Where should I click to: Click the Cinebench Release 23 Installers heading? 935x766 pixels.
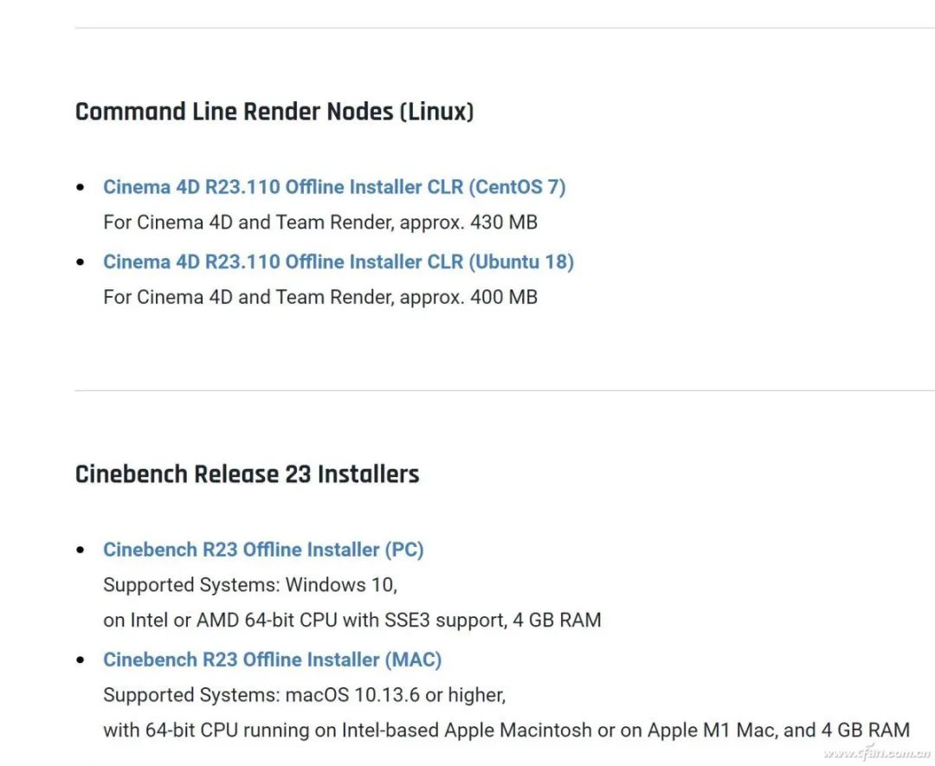click(247, 474)
